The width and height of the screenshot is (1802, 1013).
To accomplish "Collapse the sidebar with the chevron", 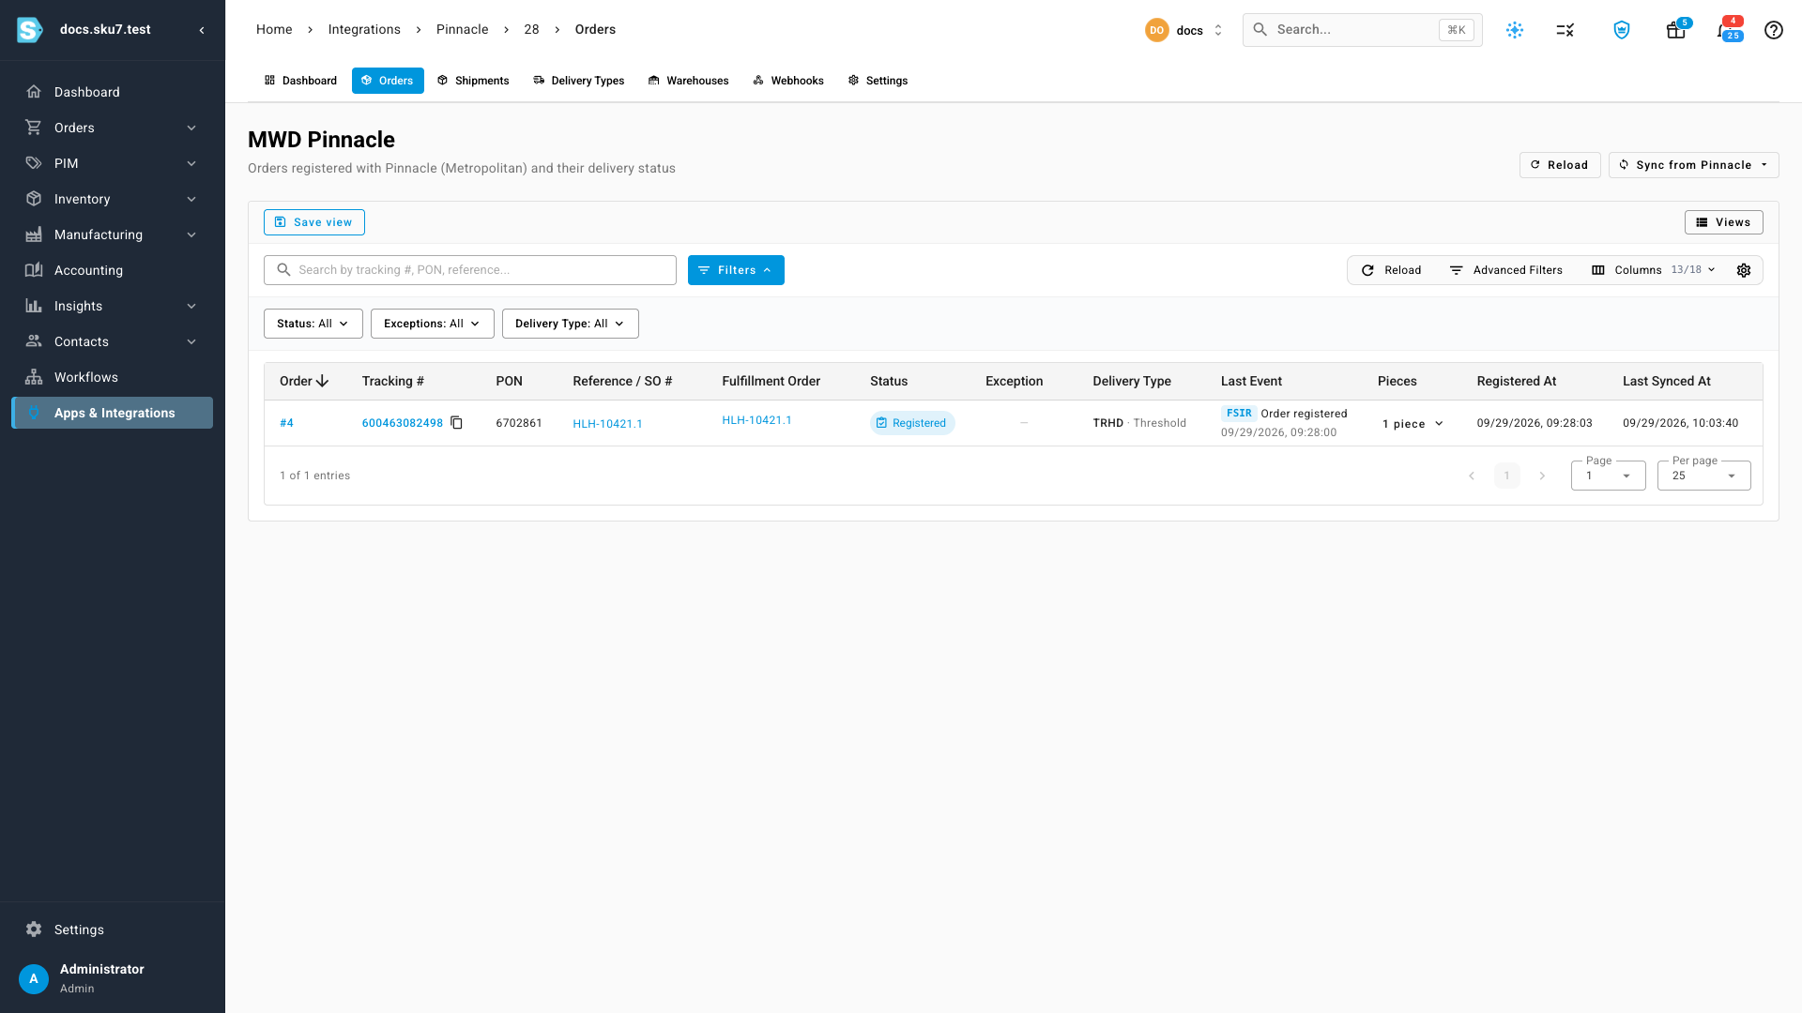I will click(x=202, y=30).
